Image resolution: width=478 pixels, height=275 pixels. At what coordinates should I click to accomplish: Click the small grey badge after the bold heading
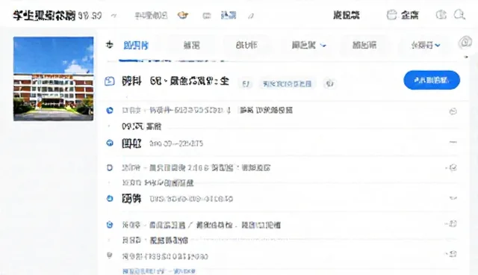246,84
